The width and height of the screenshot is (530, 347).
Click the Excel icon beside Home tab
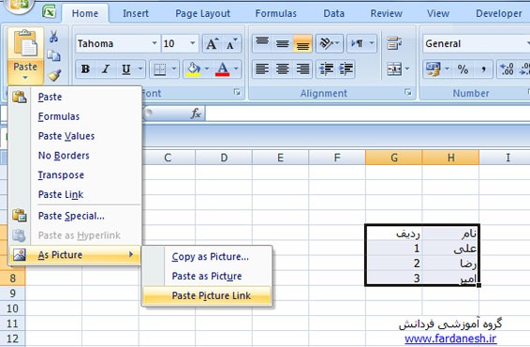[50, 12]
